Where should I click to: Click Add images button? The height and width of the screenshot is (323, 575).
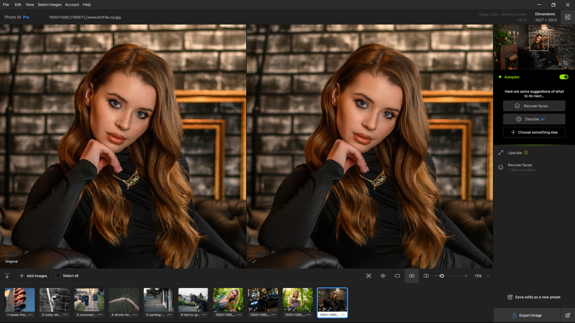click(33, 276)
